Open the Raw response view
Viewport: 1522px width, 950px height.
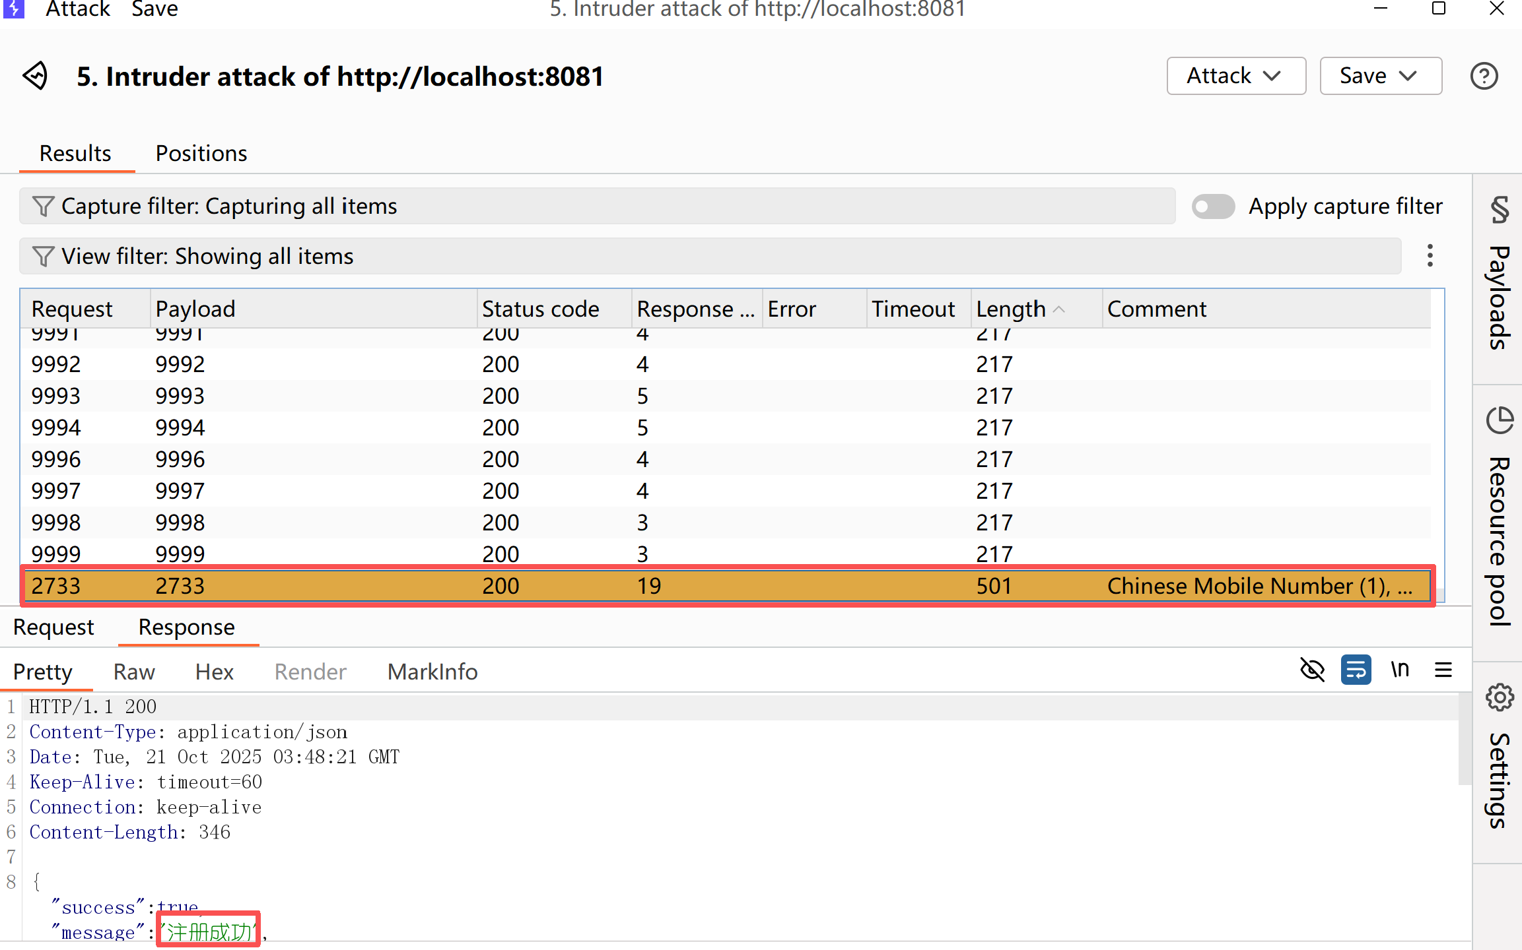[134, 672]
